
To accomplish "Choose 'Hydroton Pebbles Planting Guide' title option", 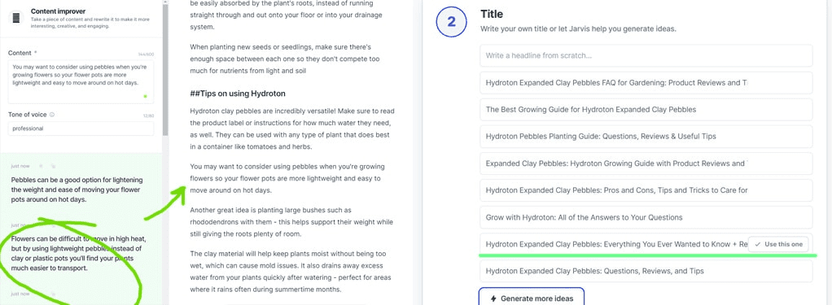I will pos(646,137).
